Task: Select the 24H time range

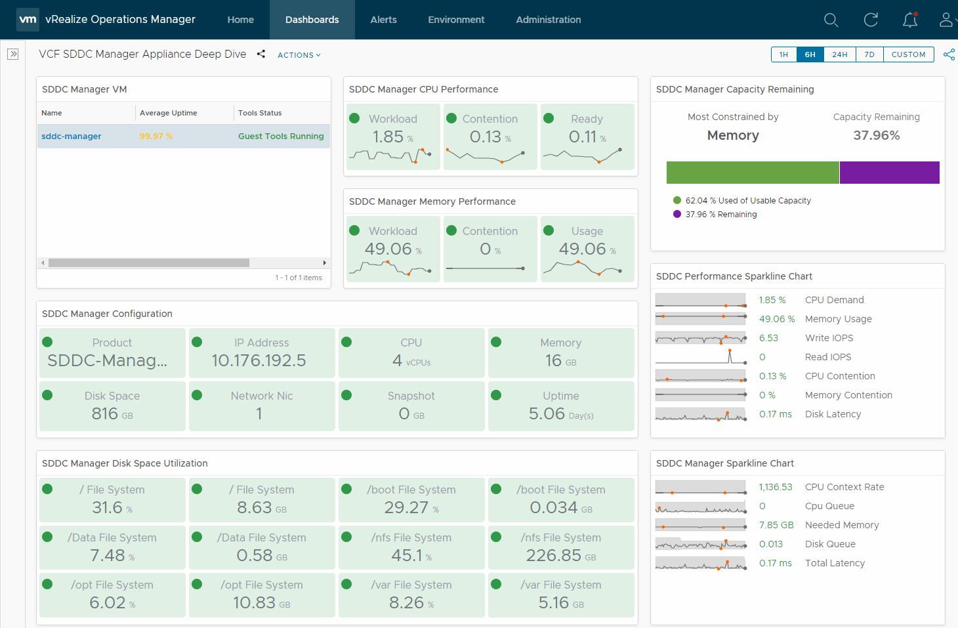Action: [840, 54]
